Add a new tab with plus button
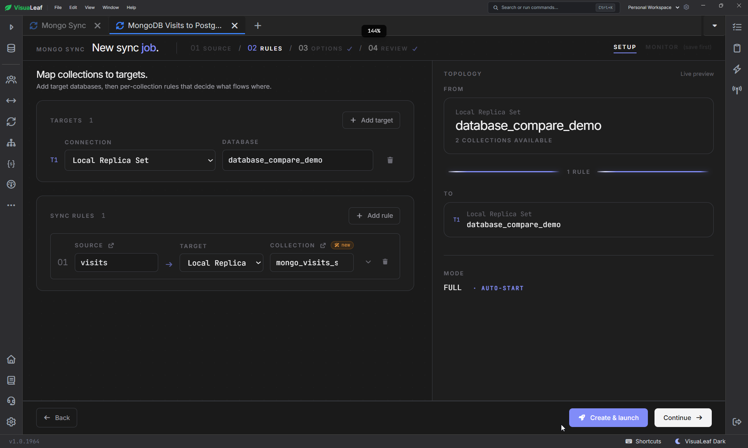The height and width of the screenshot is (448, 748). [x=258, y=26]
